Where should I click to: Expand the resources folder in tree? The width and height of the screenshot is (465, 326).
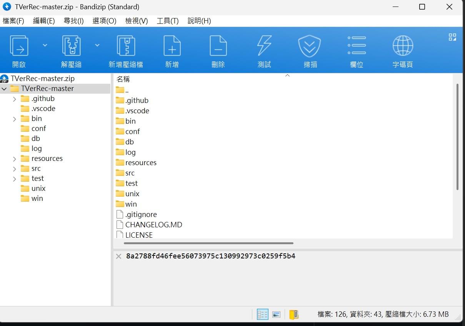(15, 159)
